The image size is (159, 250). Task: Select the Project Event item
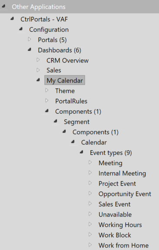coord(117,184)
